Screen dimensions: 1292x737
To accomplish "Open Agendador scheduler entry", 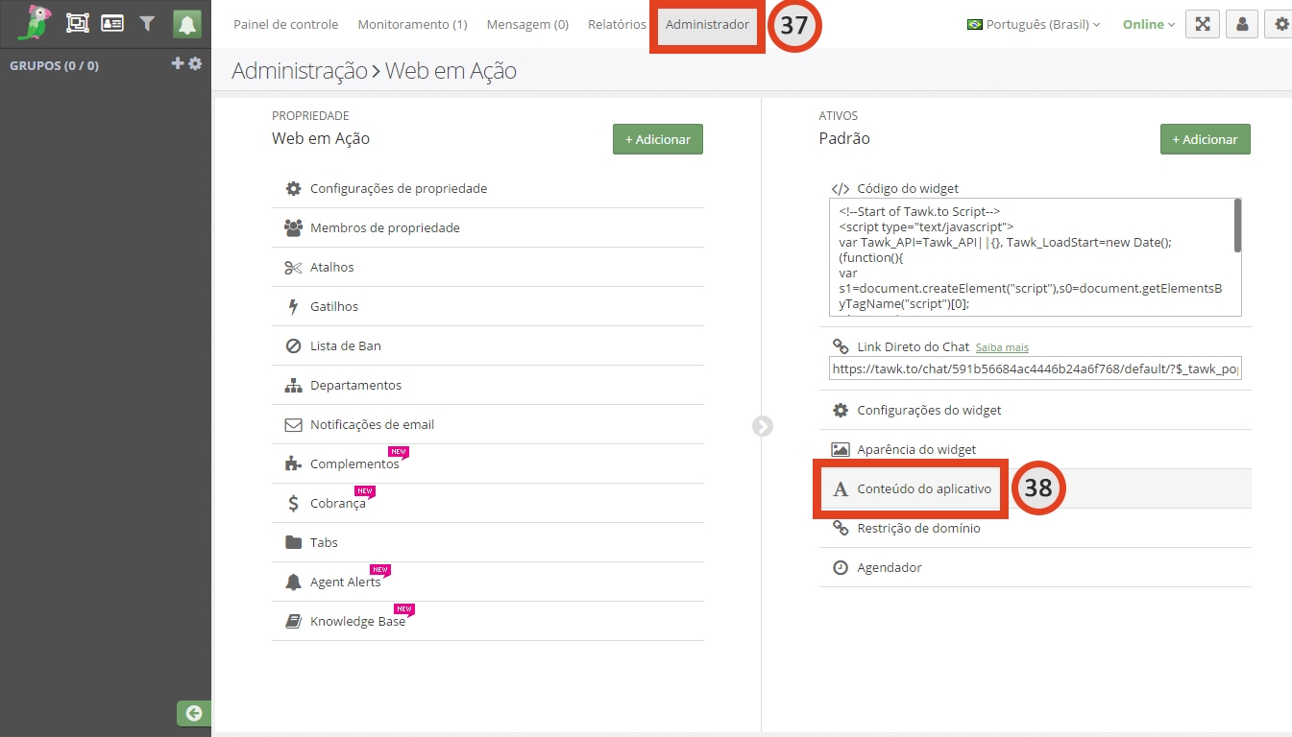I will [x=1036, y=567].
